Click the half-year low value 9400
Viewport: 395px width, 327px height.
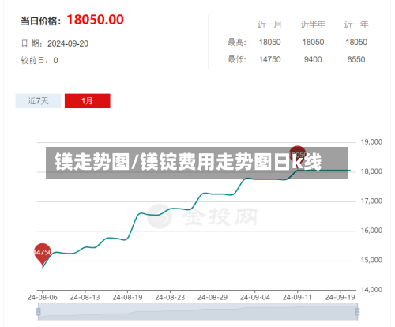[313, 59]
